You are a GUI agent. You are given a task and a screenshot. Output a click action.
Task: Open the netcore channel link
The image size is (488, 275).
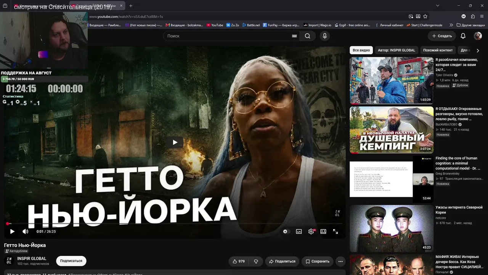[441, 218]
